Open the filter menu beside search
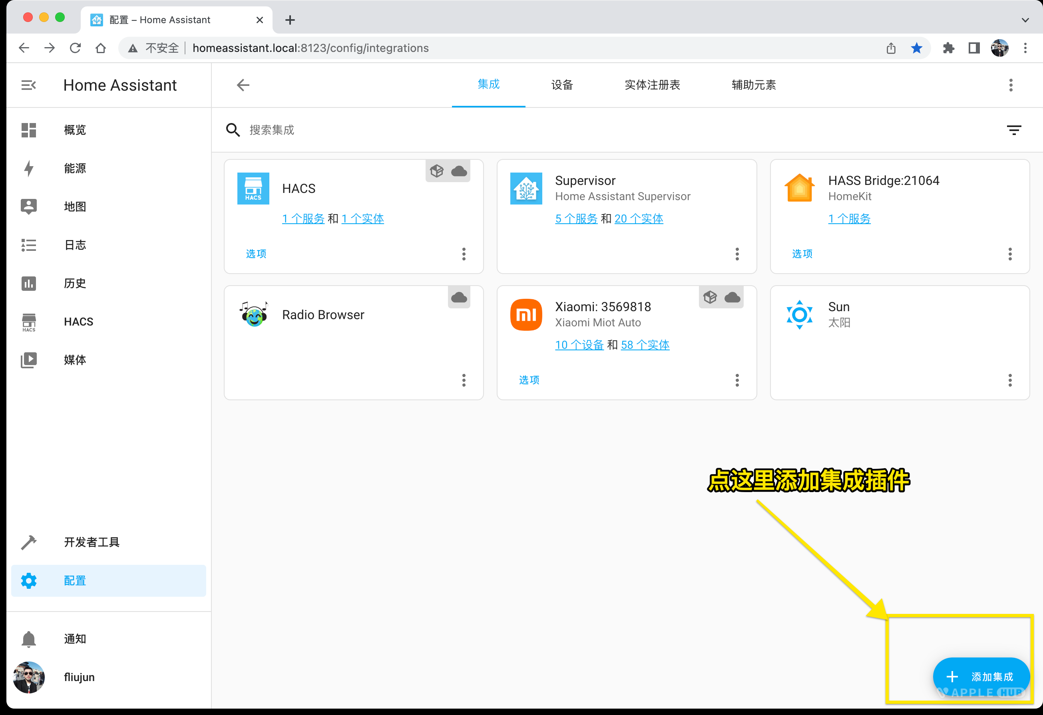The image size is (1043, 715). pos(1013,130)
